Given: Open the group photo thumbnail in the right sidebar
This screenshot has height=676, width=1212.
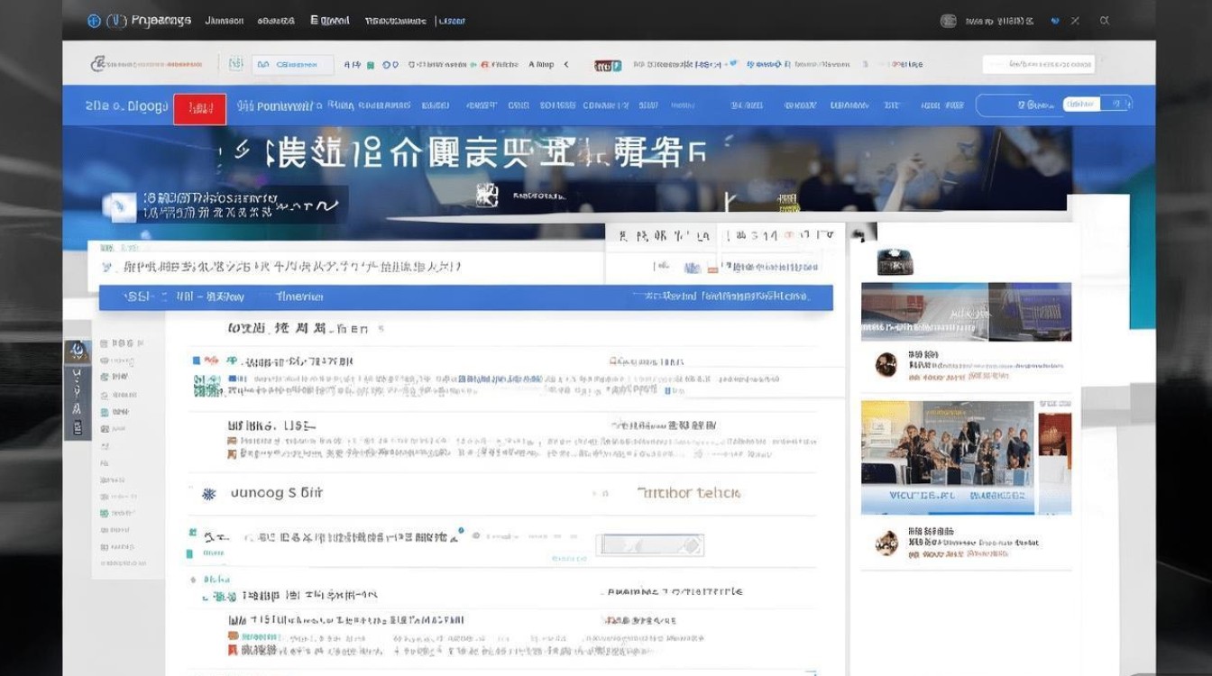Looking at the screenshot, I should pyautogui.click(x=948, y=457).
